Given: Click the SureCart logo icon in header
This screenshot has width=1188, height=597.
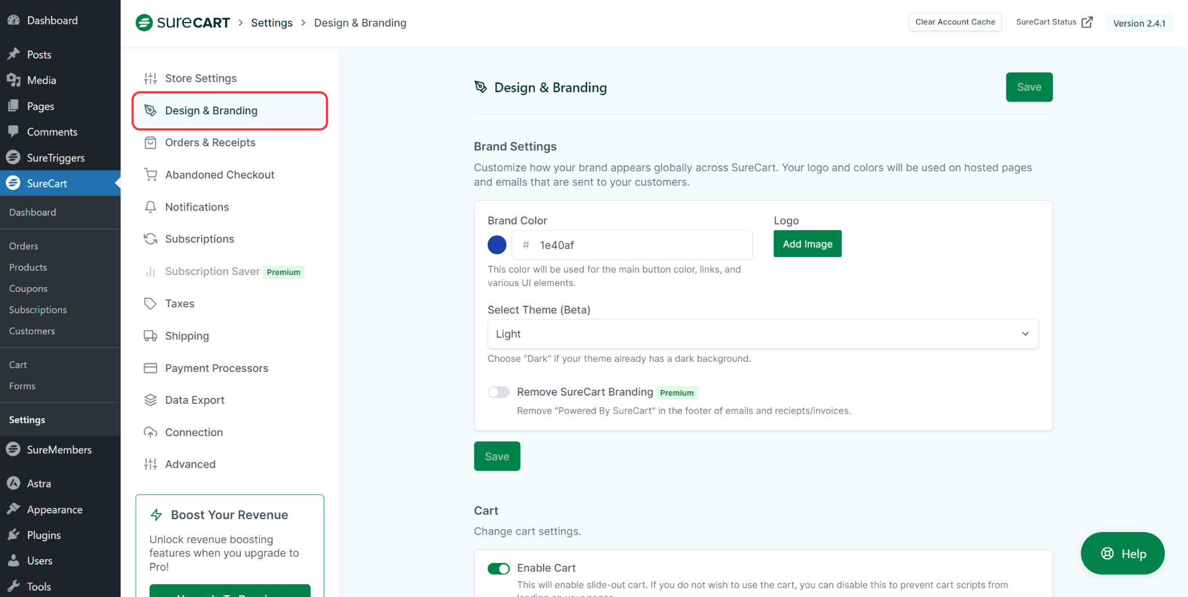Looking at the screenshot, I should tap(144, 23).
